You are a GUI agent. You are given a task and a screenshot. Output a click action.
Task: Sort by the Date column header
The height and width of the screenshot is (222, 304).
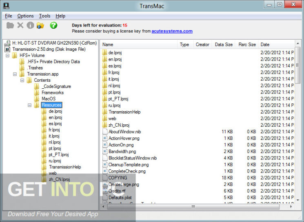pos(276,45)
